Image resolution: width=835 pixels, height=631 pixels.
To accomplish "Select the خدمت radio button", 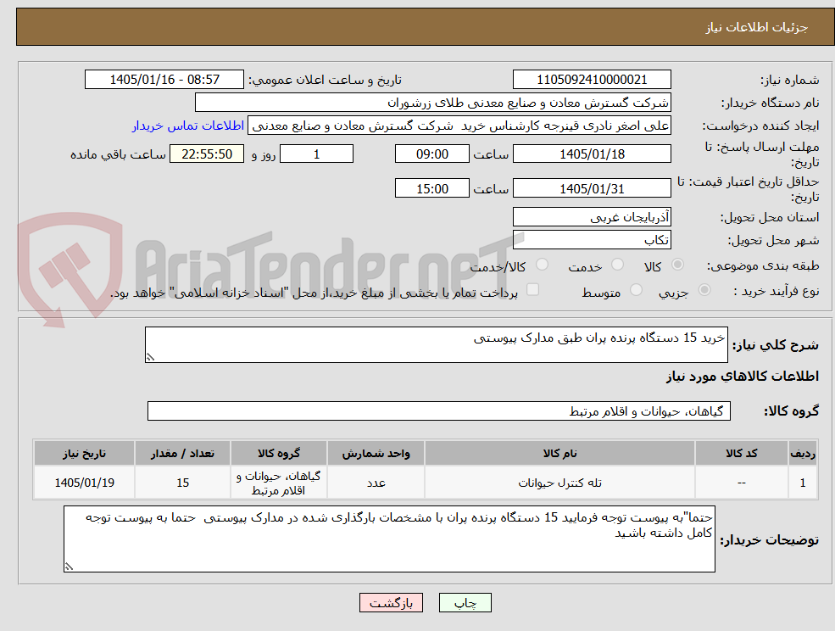I will coord(618,265).
